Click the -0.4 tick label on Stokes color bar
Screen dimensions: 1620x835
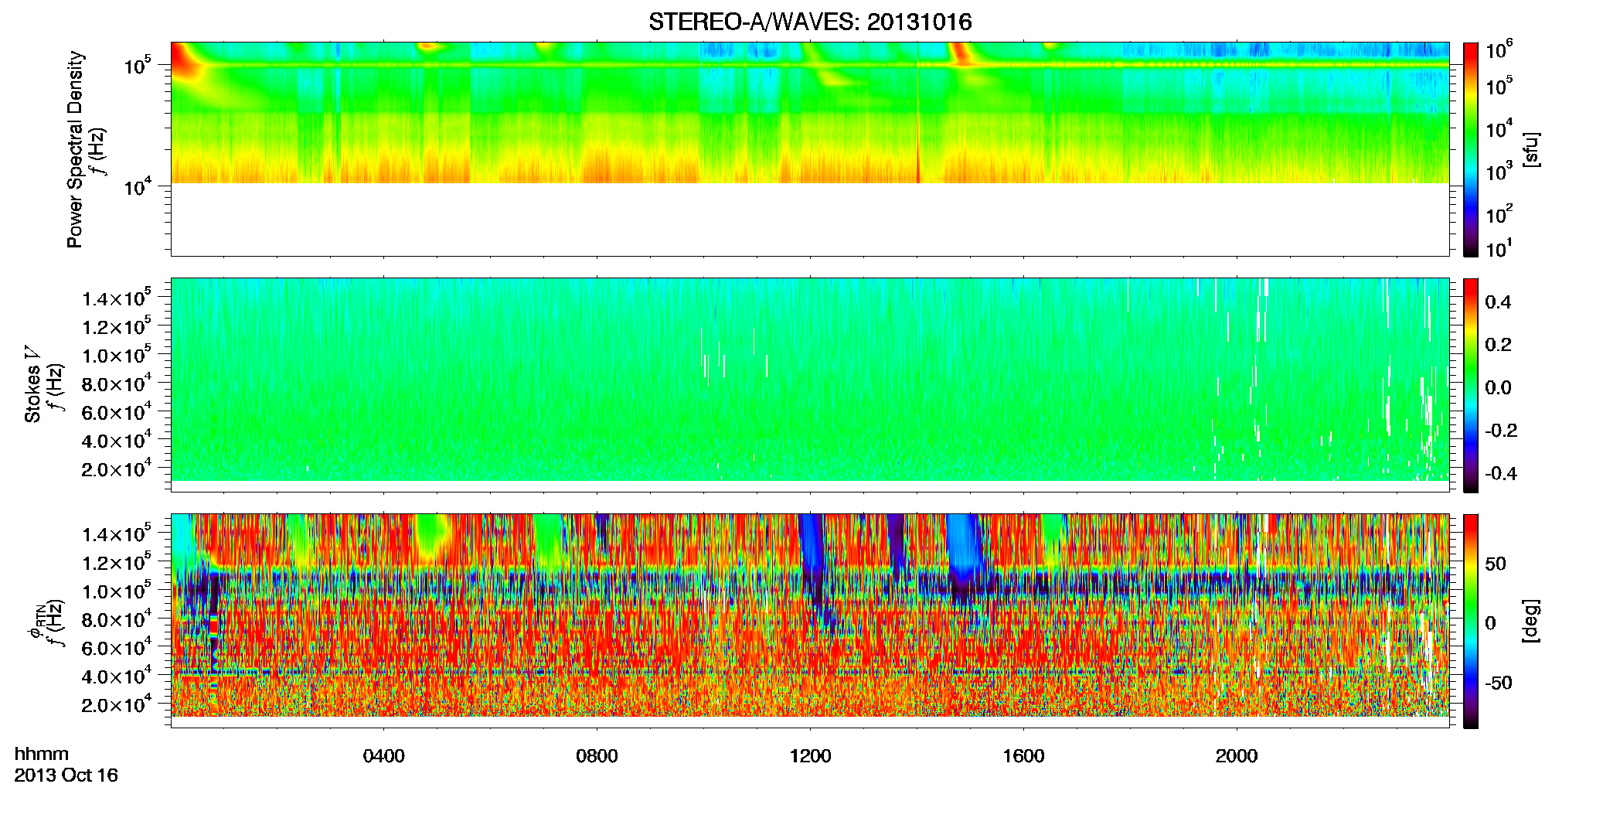(1500, 473)
